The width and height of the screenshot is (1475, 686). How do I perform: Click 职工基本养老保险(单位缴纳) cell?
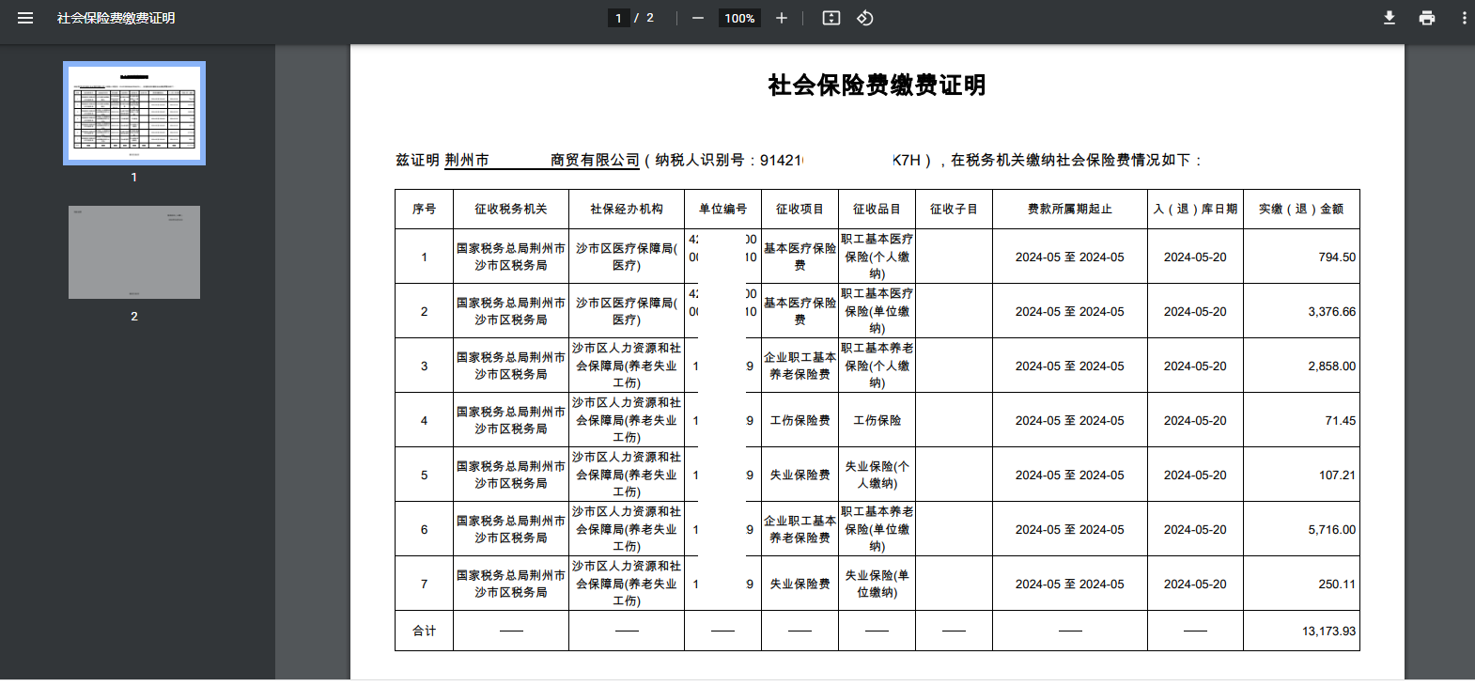coord(877,529)
